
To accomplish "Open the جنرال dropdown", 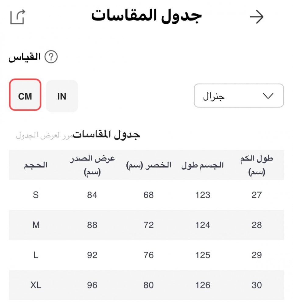I will [238, 96].
